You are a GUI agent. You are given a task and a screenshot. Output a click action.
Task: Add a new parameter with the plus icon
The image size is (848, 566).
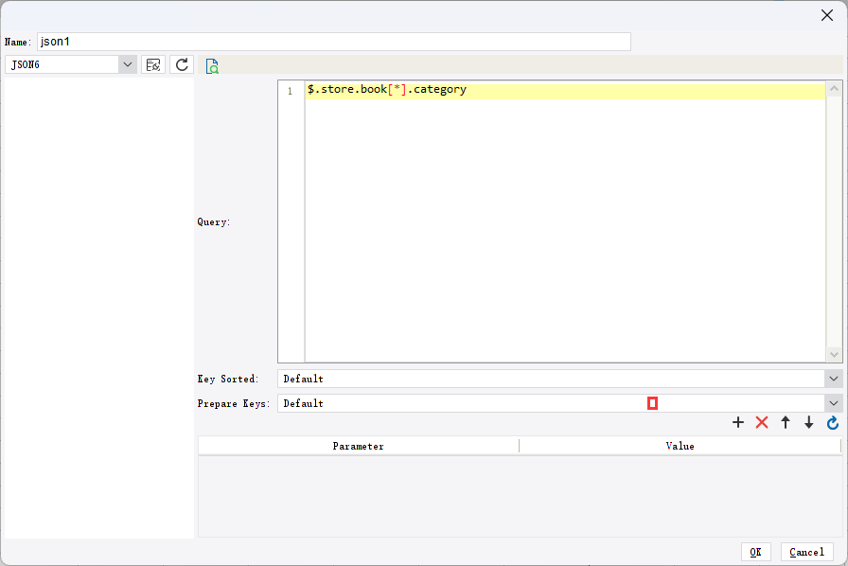[x=738, y=423]
